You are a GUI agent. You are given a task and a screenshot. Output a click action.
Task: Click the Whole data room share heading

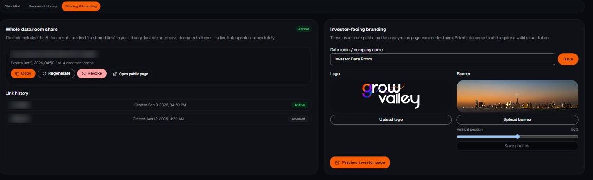point(32,29)
